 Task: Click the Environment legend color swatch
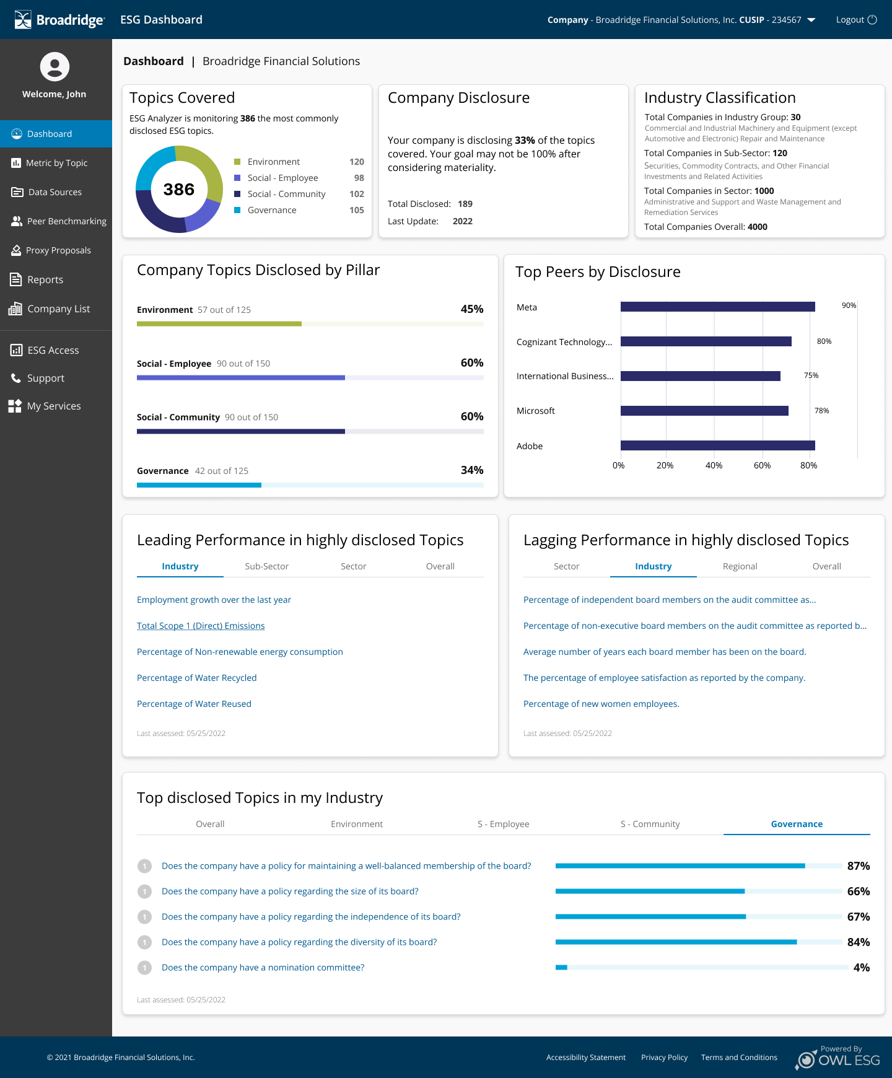pos(237,162)
